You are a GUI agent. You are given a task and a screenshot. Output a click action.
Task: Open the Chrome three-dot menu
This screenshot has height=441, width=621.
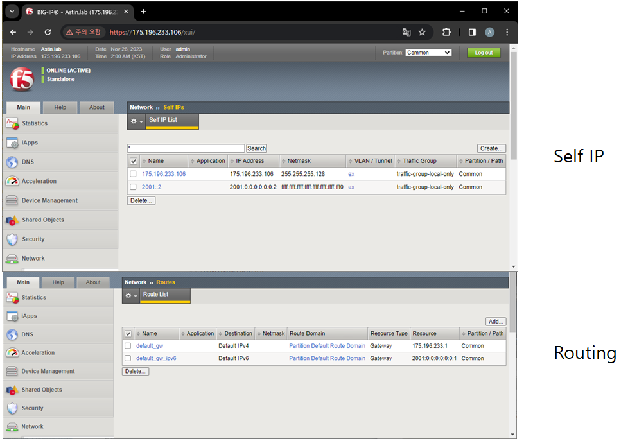(507, 33)
